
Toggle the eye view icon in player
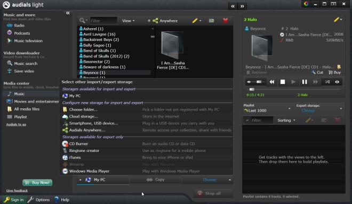pos(337,82)
